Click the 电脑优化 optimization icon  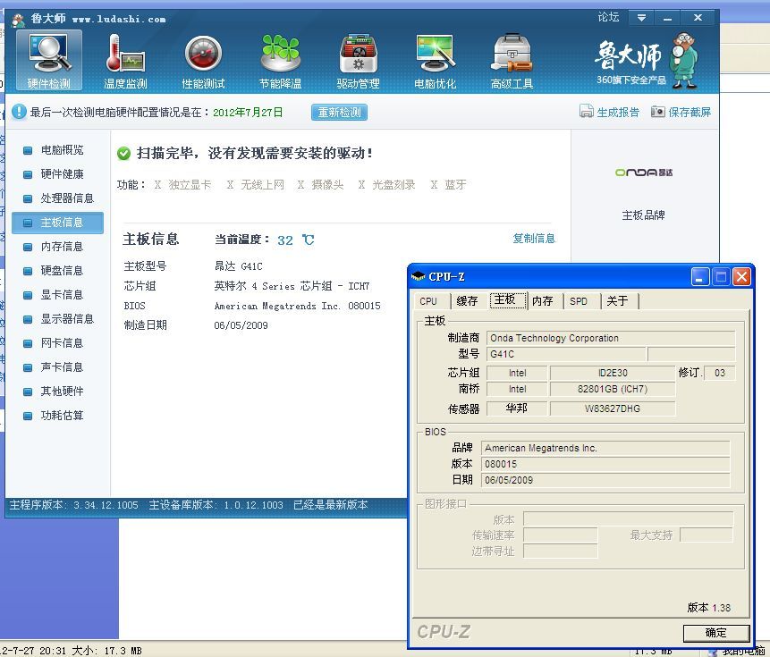coord(435,54)
